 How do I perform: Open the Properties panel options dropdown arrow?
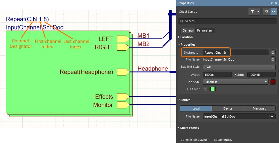tap(272, 3)
